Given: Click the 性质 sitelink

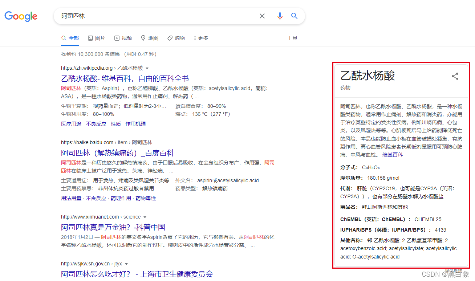Looking at the screenshot, I should [116, 124].
